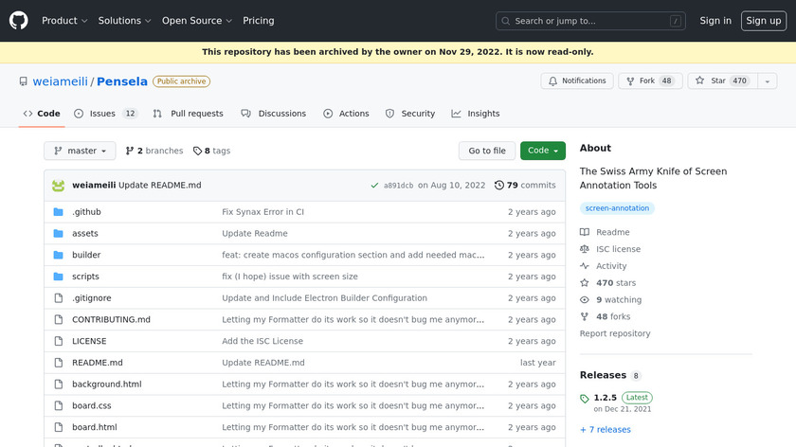Open the README.md file
796x447 pixels.
[98, 363]
